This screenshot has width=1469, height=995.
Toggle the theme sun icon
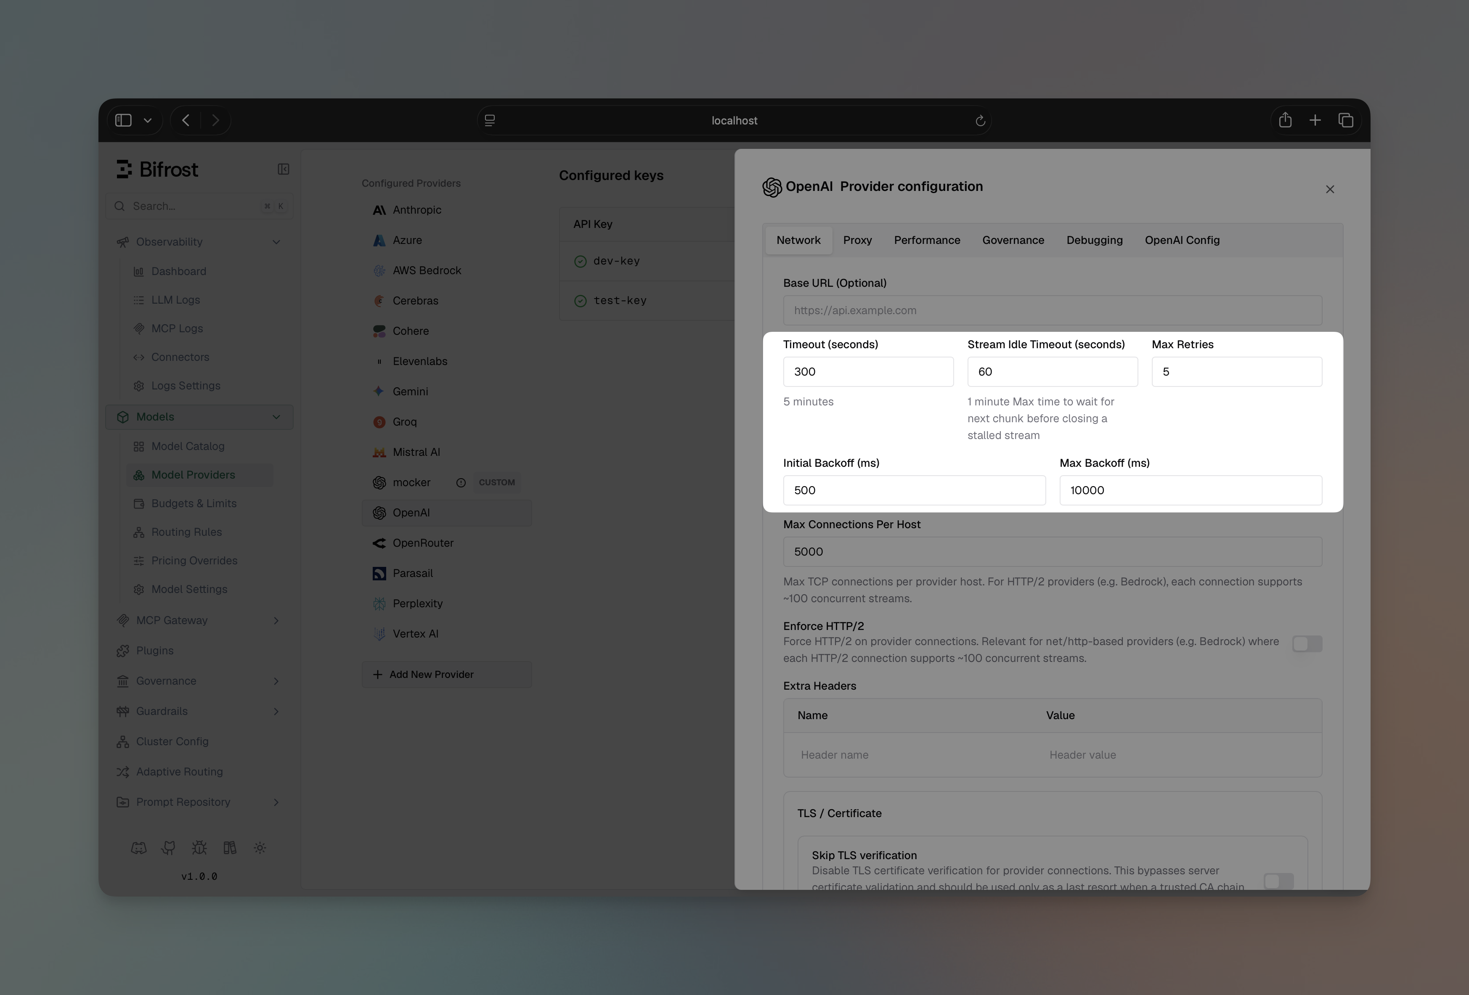[x=260, y=848]
